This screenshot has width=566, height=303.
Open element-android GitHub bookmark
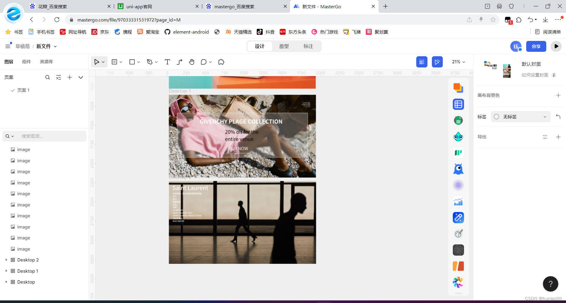(187, 32)
